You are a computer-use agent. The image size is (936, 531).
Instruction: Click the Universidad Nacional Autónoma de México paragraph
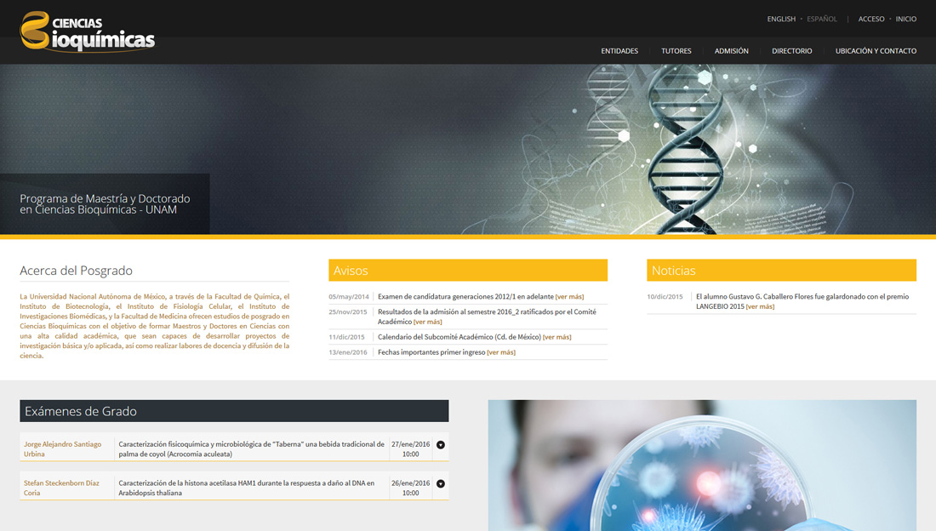pos(155,326)
